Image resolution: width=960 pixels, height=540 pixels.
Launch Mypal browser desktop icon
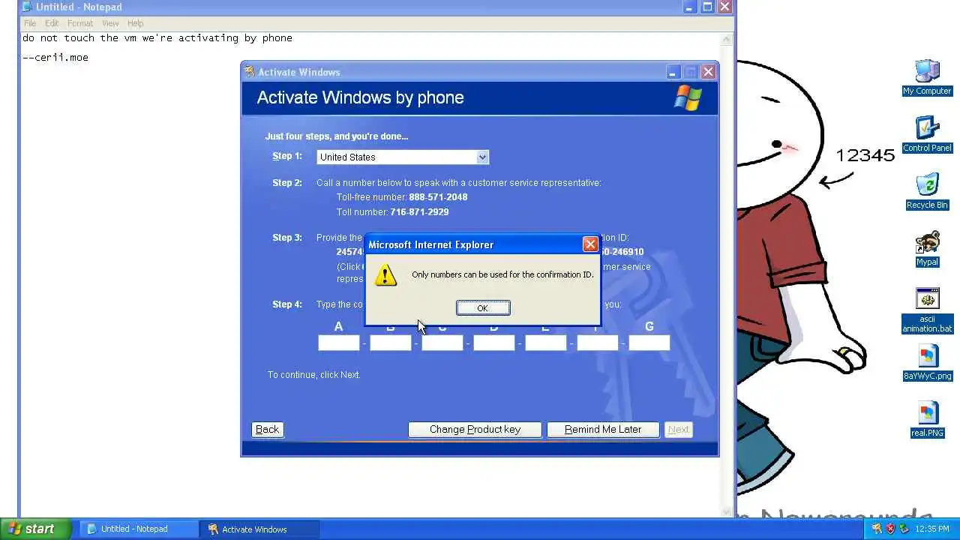tap(927, 249)
